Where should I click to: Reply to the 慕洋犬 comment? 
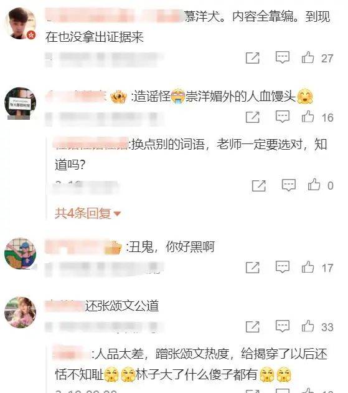(283, 57)
